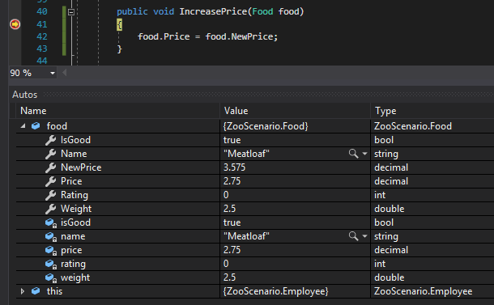The image size is (494, 305).
Task: Open visualizer dropdown arrow for private name value
Action: coord(364,236)
